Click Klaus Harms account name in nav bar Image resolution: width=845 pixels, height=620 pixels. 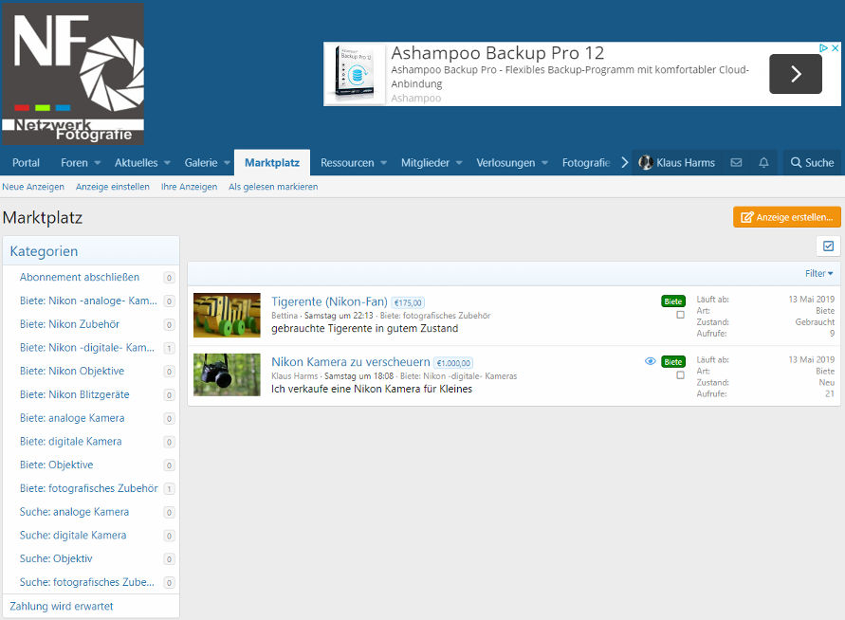[x=686, y=163]
